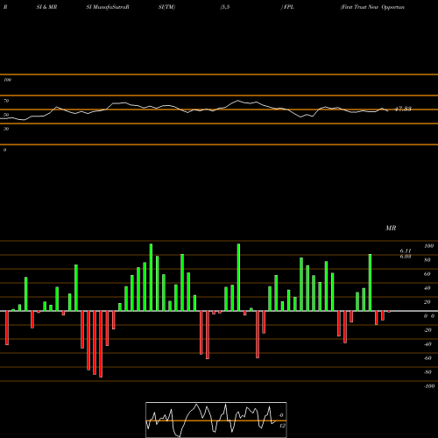Click the deepest red MR histogram bar
The image size is (438, 438).
click(x=101, y=344)
